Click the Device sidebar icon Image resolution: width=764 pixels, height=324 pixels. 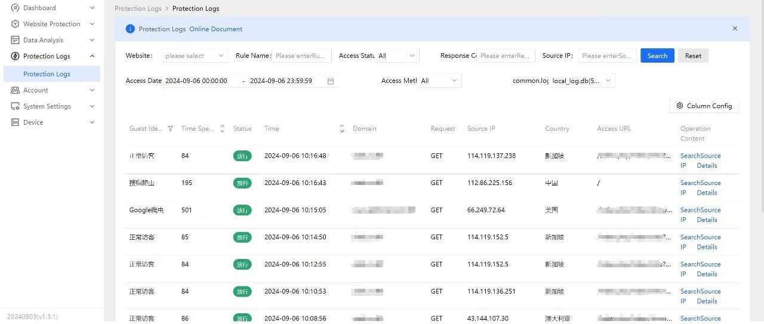point(15,122)
